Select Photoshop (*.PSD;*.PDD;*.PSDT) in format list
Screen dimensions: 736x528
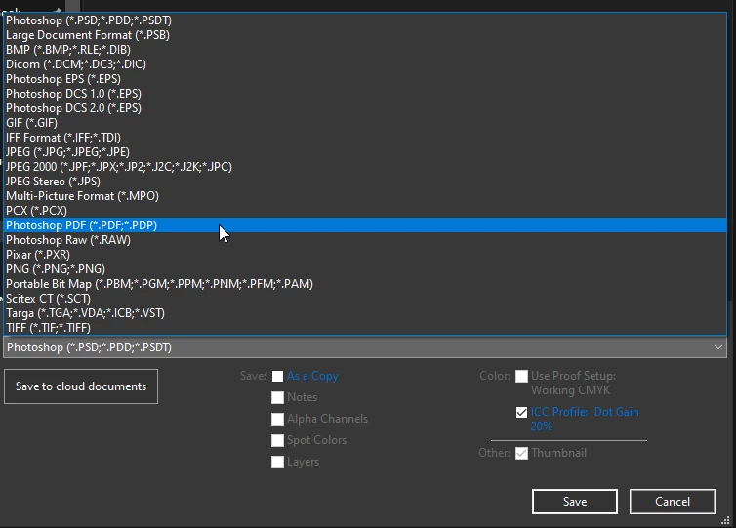click(365, 20)
